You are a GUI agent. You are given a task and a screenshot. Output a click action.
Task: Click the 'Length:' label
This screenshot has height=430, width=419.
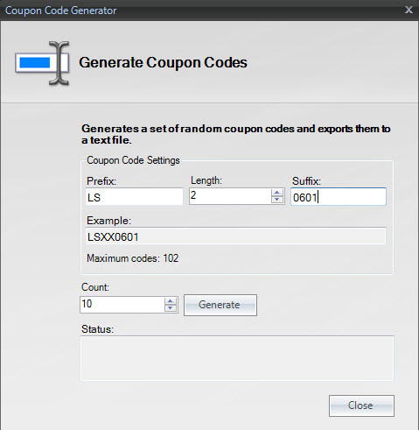pyautogui.click(x=206, y=180)
